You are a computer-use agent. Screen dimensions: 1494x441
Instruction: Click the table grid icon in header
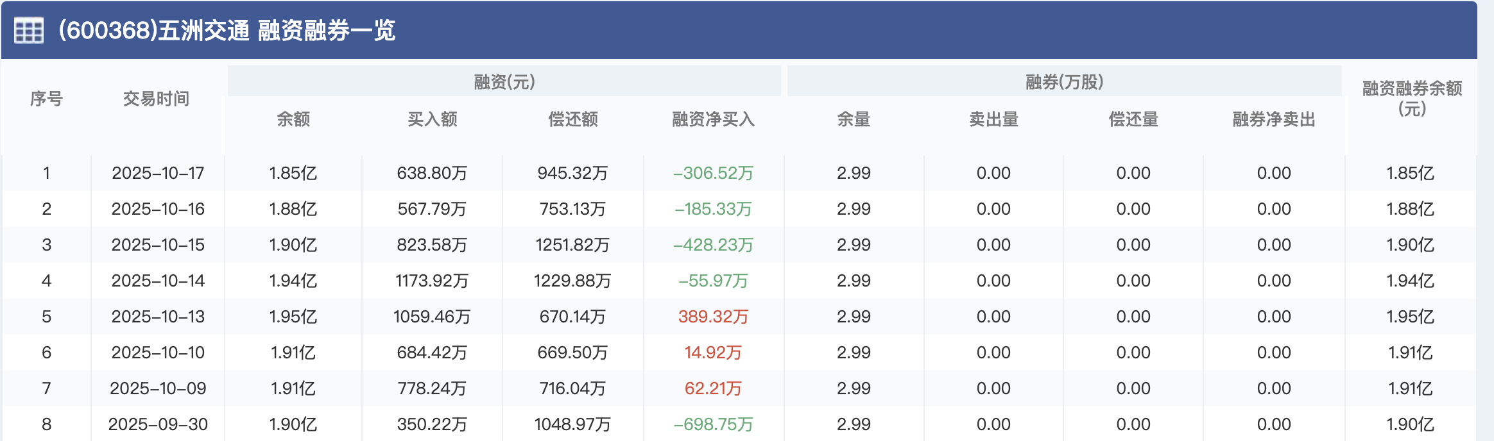click(x=29, y=30)
